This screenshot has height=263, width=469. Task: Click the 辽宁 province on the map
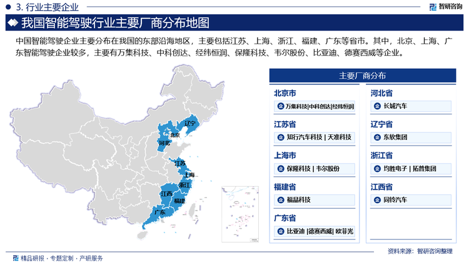pyautogui.click(x=189, y=124)
